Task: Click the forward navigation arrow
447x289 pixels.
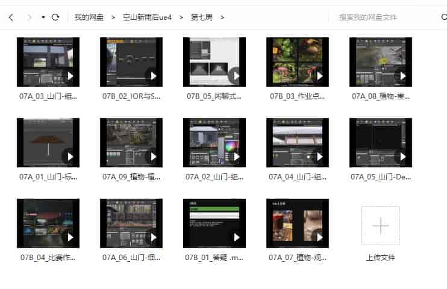Action: click(29, 17)
